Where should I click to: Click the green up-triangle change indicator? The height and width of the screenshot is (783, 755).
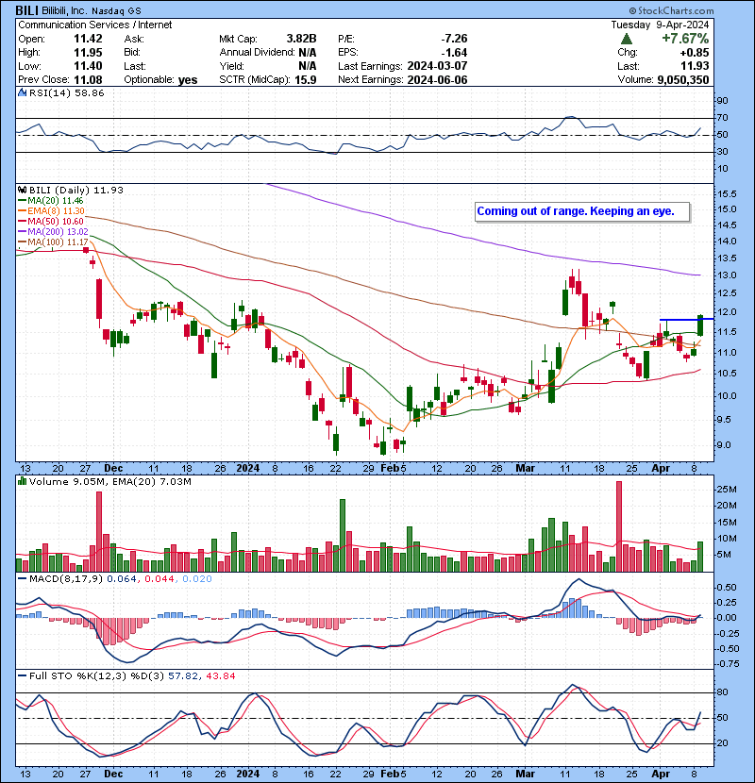coord(626,39)
